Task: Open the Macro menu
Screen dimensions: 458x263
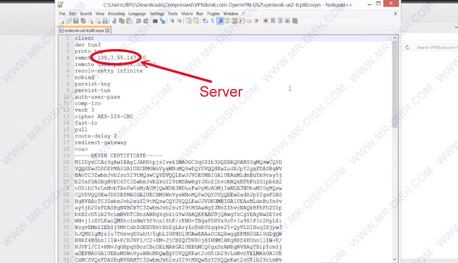Action: pos(187,14)
